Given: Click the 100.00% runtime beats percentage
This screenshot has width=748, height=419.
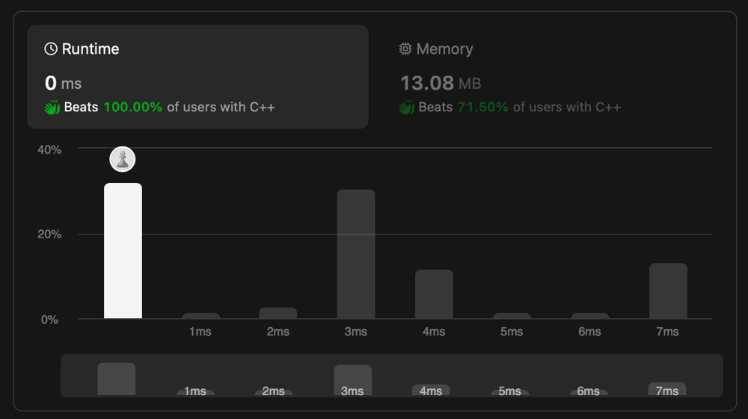Looking at the screenshot, I should coord(133,107).
